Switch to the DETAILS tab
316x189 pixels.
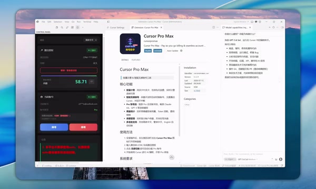coord(125,60)
